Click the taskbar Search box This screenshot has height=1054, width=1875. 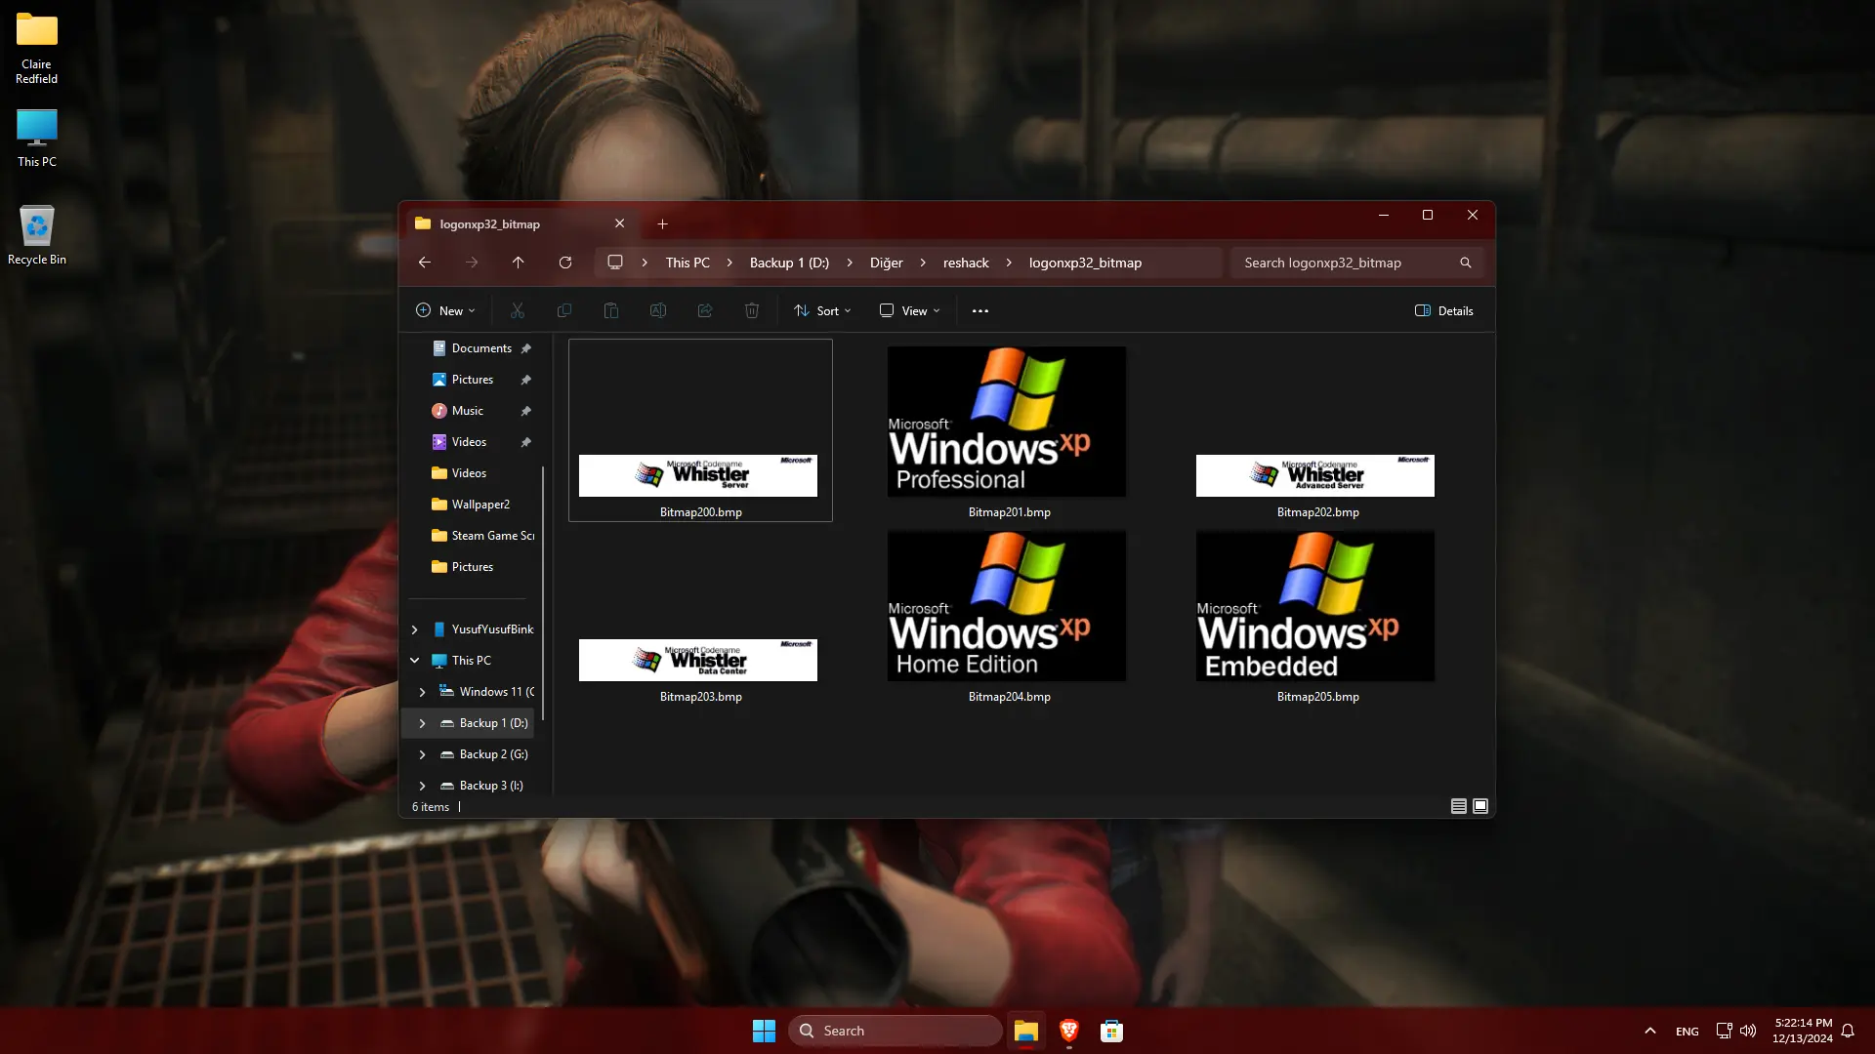tap(895, 1031)
